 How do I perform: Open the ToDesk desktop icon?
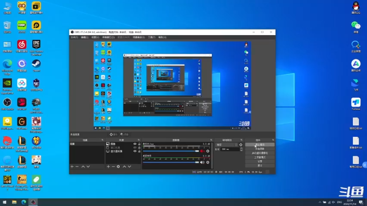(x=356, y=104)
